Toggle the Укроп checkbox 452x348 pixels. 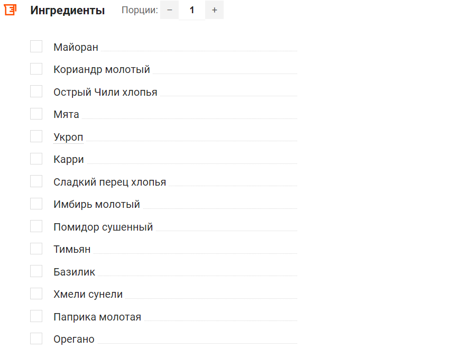36,136
